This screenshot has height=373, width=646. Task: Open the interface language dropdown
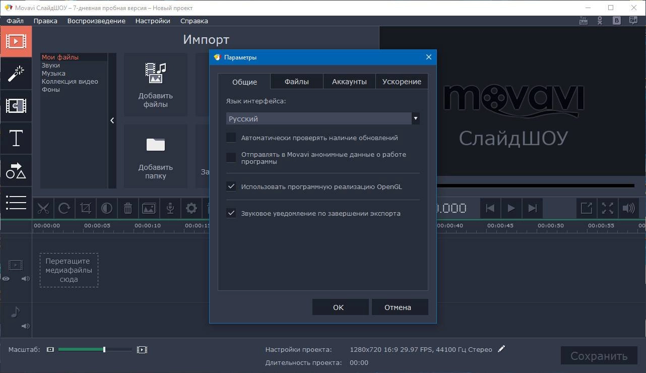[x=322, y=118]
